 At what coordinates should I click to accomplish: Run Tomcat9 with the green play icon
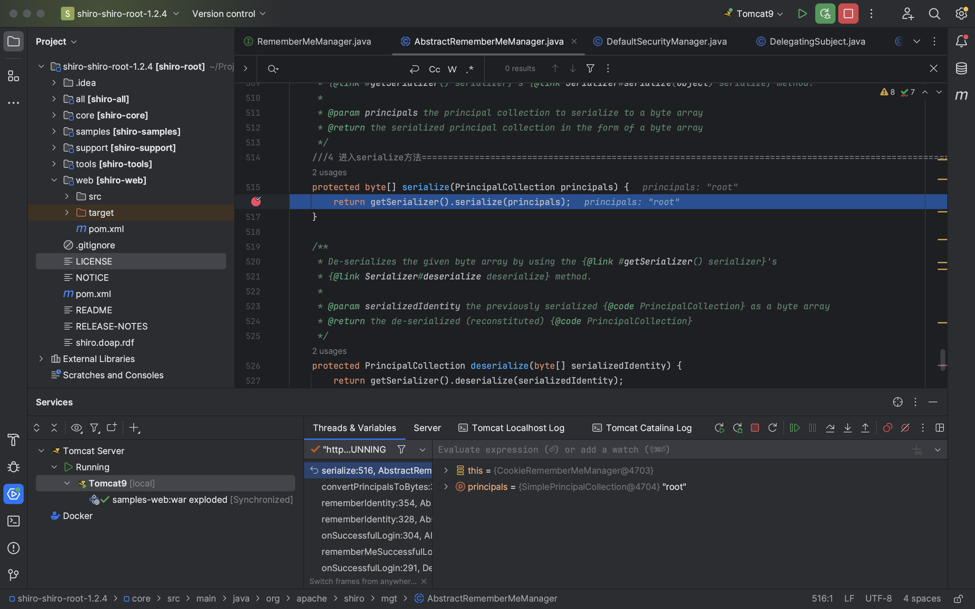click(802, 14)
